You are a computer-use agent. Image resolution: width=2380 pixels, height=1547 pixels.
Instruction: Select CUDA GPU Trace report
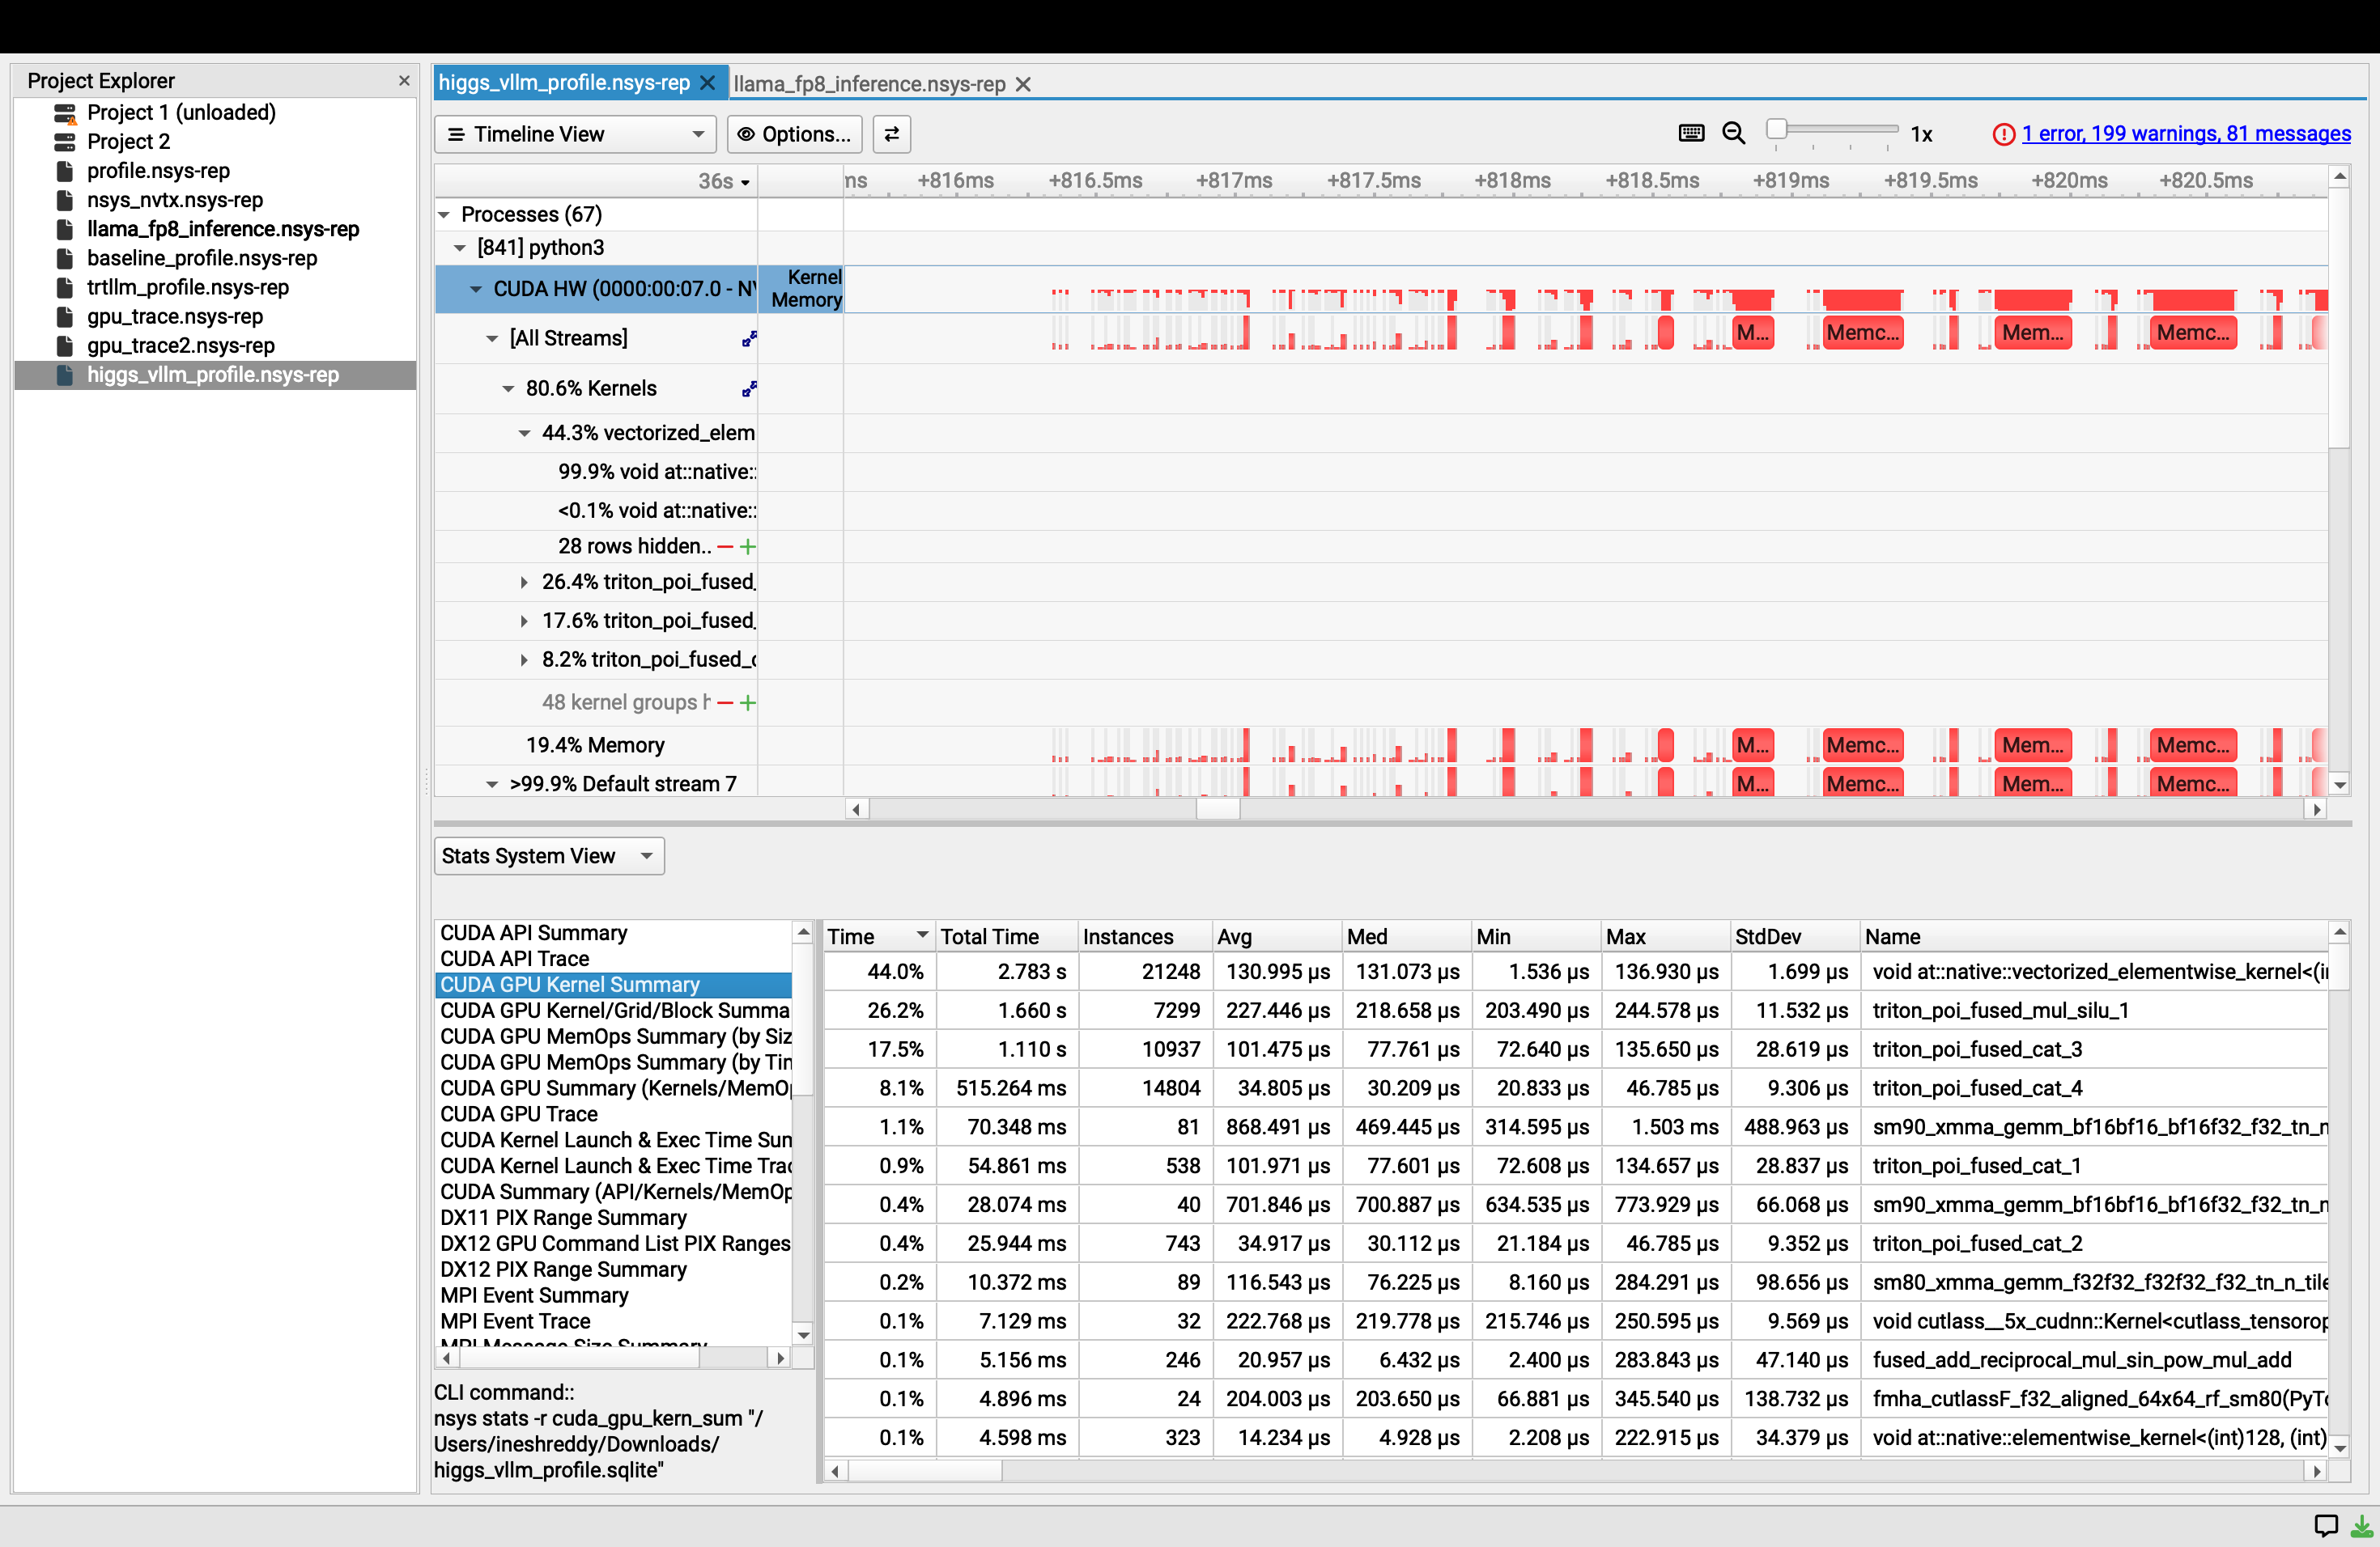click(519, 1113)
